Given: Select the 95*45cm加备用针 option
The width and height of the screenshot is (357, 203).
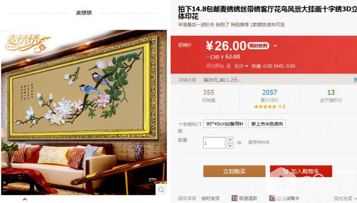Looking at the screenshot, I should [x=225, y=124].
